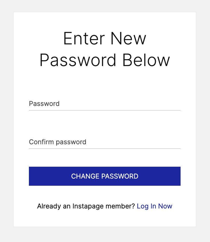Click the word "PASSWORD" on the blue button
This screenshot has height=242, width=210.
click(x=120, y=176)
